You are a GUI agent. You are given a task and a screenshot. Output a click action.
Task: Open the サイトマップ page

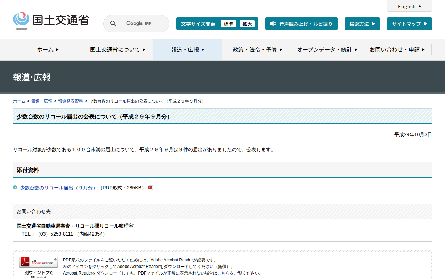tap(409, 24)
